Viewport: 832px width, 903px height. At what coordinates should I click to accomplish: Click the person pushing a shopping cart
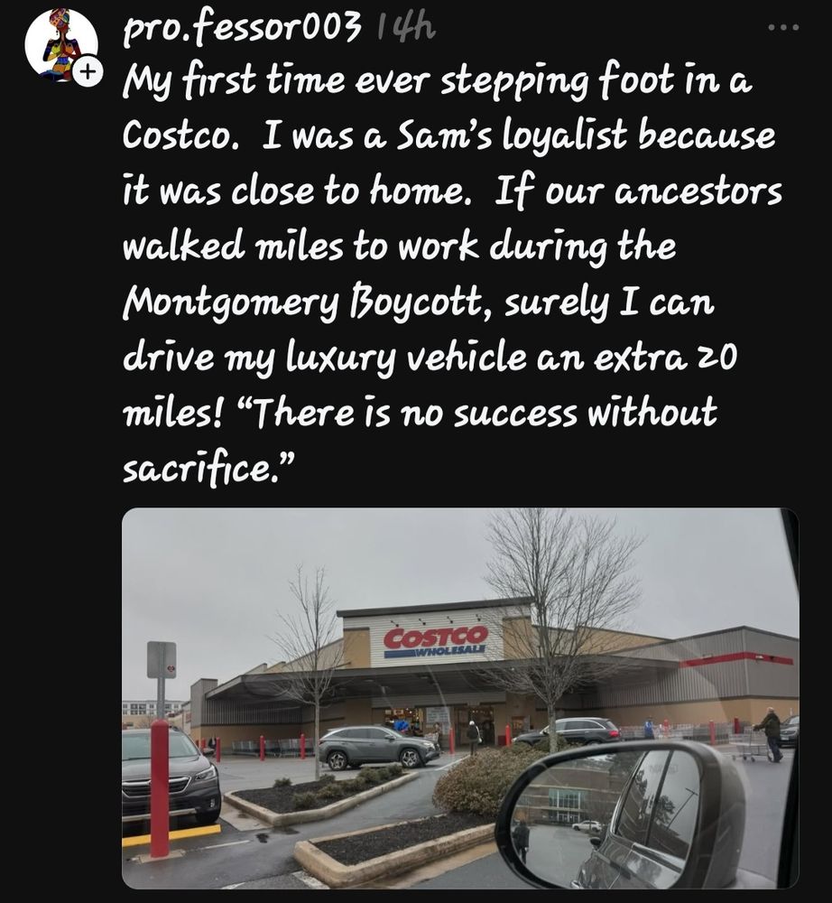771,734
